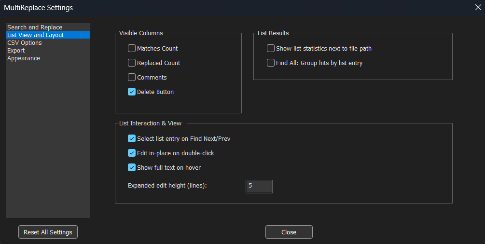Click the Expanded edit height lines field

[259, 186]
